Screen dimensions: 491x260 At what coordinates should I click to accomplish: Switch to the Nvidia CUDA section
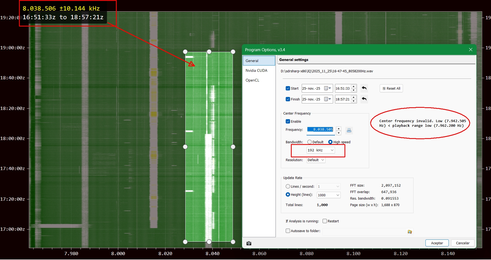coord(256,70)
